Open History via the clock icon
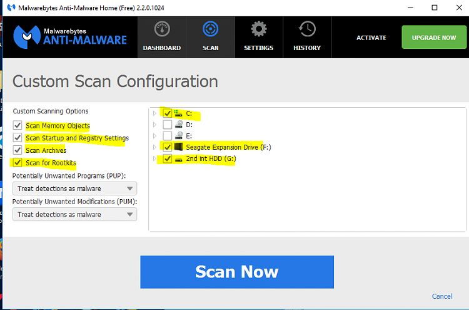Viewport: 469px width, 310px height. [x=307, y=29]
